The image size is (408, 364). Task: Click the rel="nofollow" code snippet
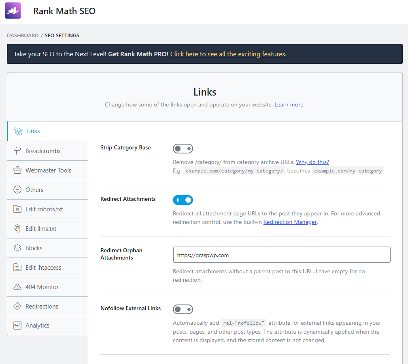click(244, 323)
